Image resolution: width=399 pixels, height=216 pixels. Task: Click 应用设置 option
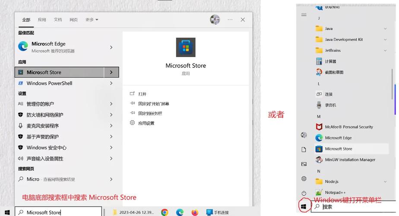142,123
